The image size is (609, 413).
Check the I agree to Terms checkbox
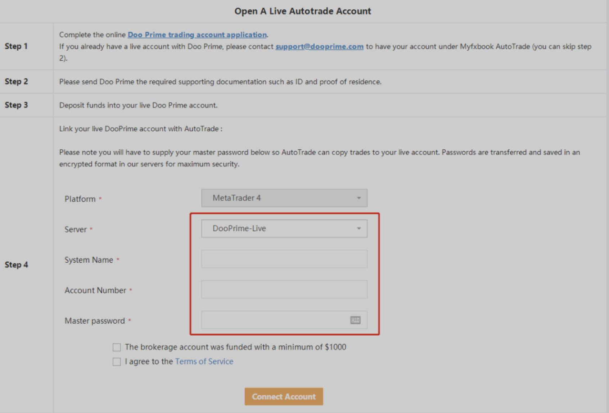tap(117, 362)
